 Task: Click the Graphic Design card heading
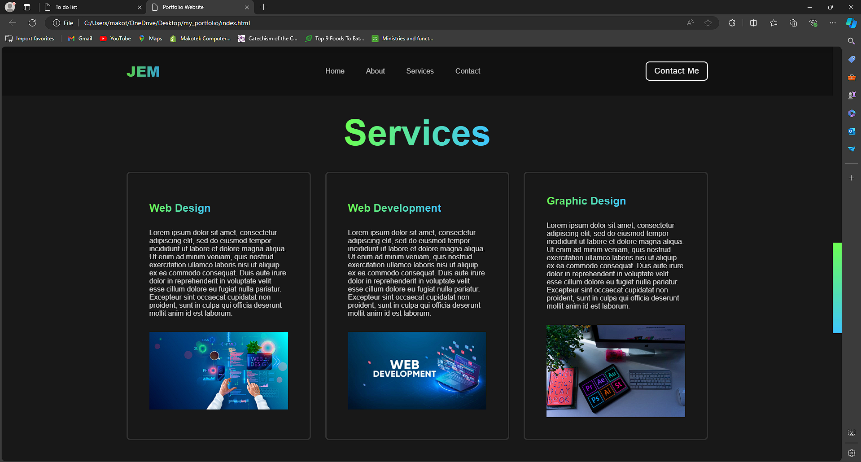(x=586, y=201)
